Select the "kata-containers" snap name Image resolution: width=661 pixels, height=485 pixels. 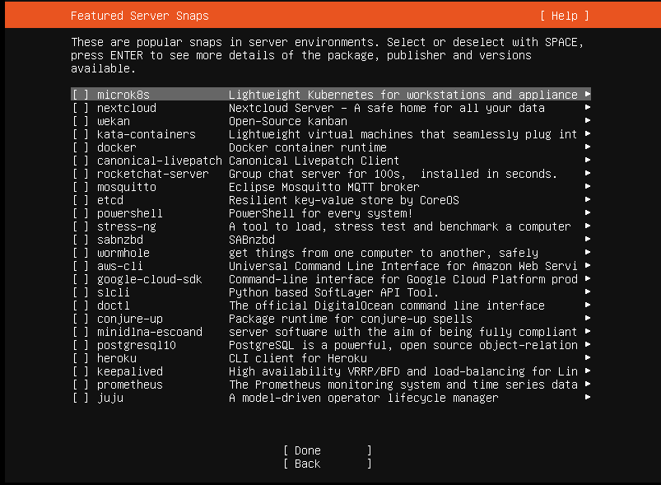point(147,134)
